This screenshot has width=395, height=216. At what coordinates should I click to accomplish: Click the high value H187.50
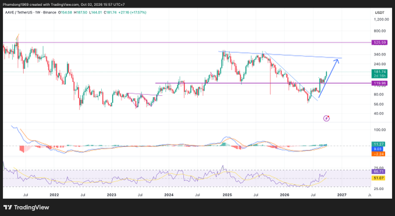80,12
